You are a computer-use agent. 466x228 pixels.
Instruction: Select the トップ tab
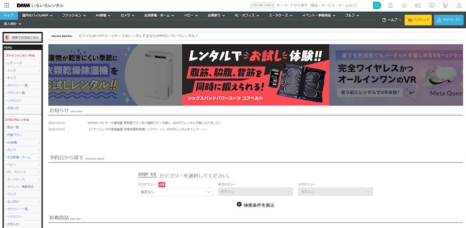pos(9,15)
